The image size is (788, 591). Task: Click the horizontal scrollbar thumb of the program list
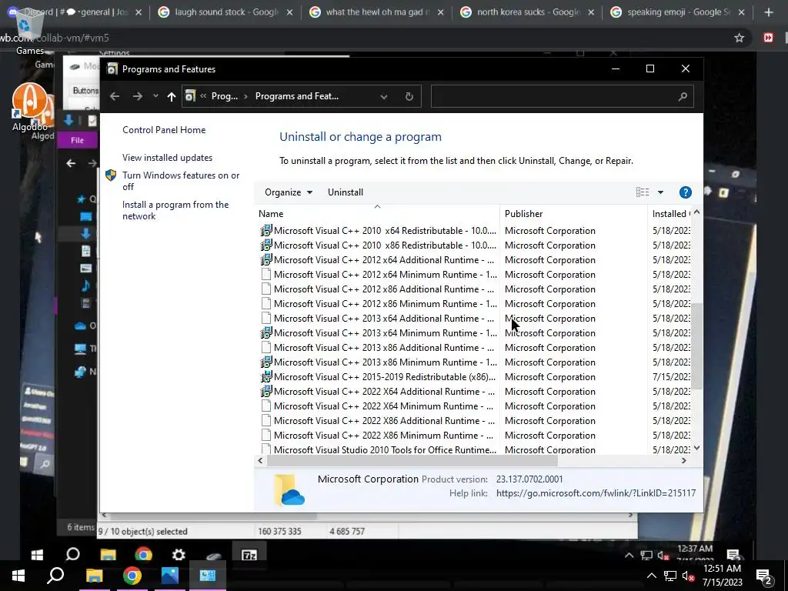[412, 460]
